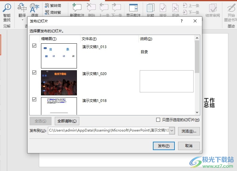Enable 只显示选定的幻灯片 checkbox
Screen dimensions: 237x171
coord(158,120)
